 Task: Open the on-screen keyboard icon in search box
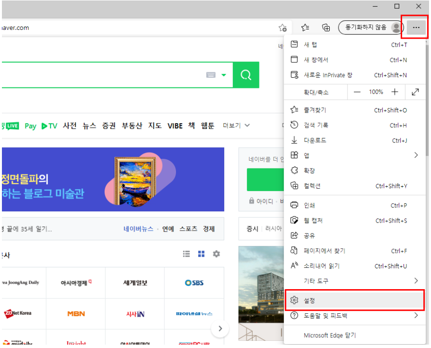(x=211, y=75)
